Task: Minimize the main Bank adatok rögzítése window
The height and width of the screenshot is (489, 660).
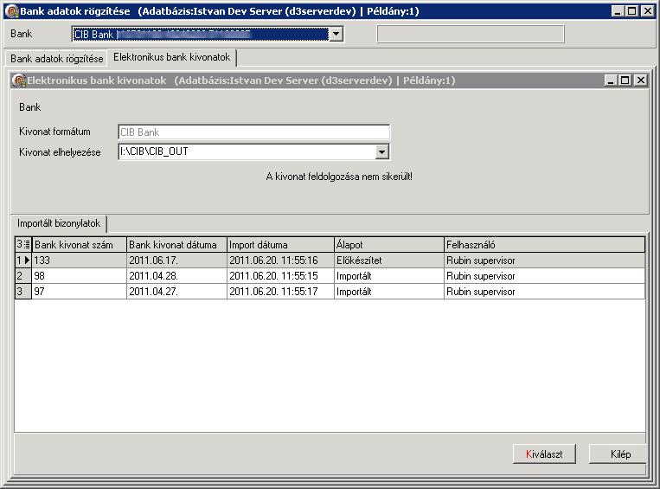Action: click(x=617, y=11)
